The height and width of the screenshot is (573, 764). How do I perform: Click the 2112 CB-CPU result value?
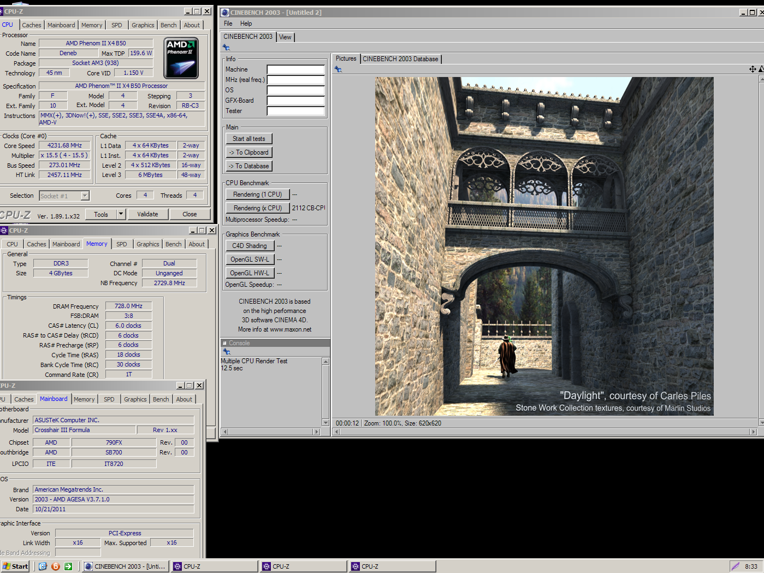click(308, 208)
